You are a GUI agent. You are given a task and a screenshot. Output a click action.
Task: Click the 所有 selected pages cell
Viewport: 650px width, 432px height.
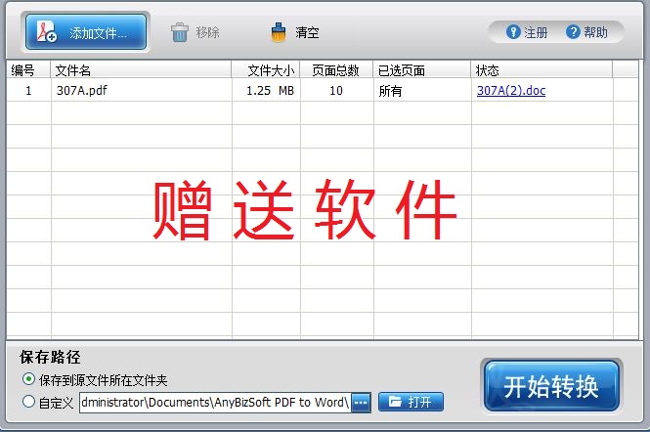click(x=422, y=90)
